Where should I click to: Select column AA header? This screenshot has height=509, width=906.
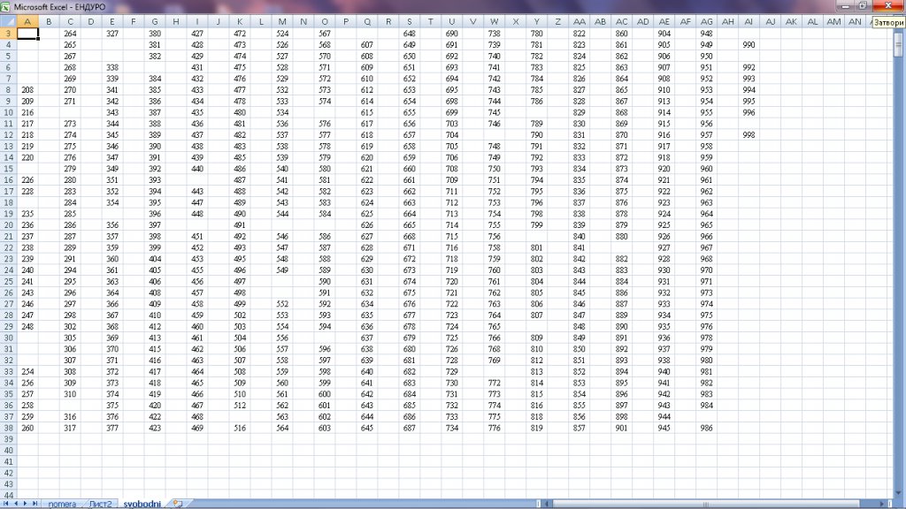580,22
